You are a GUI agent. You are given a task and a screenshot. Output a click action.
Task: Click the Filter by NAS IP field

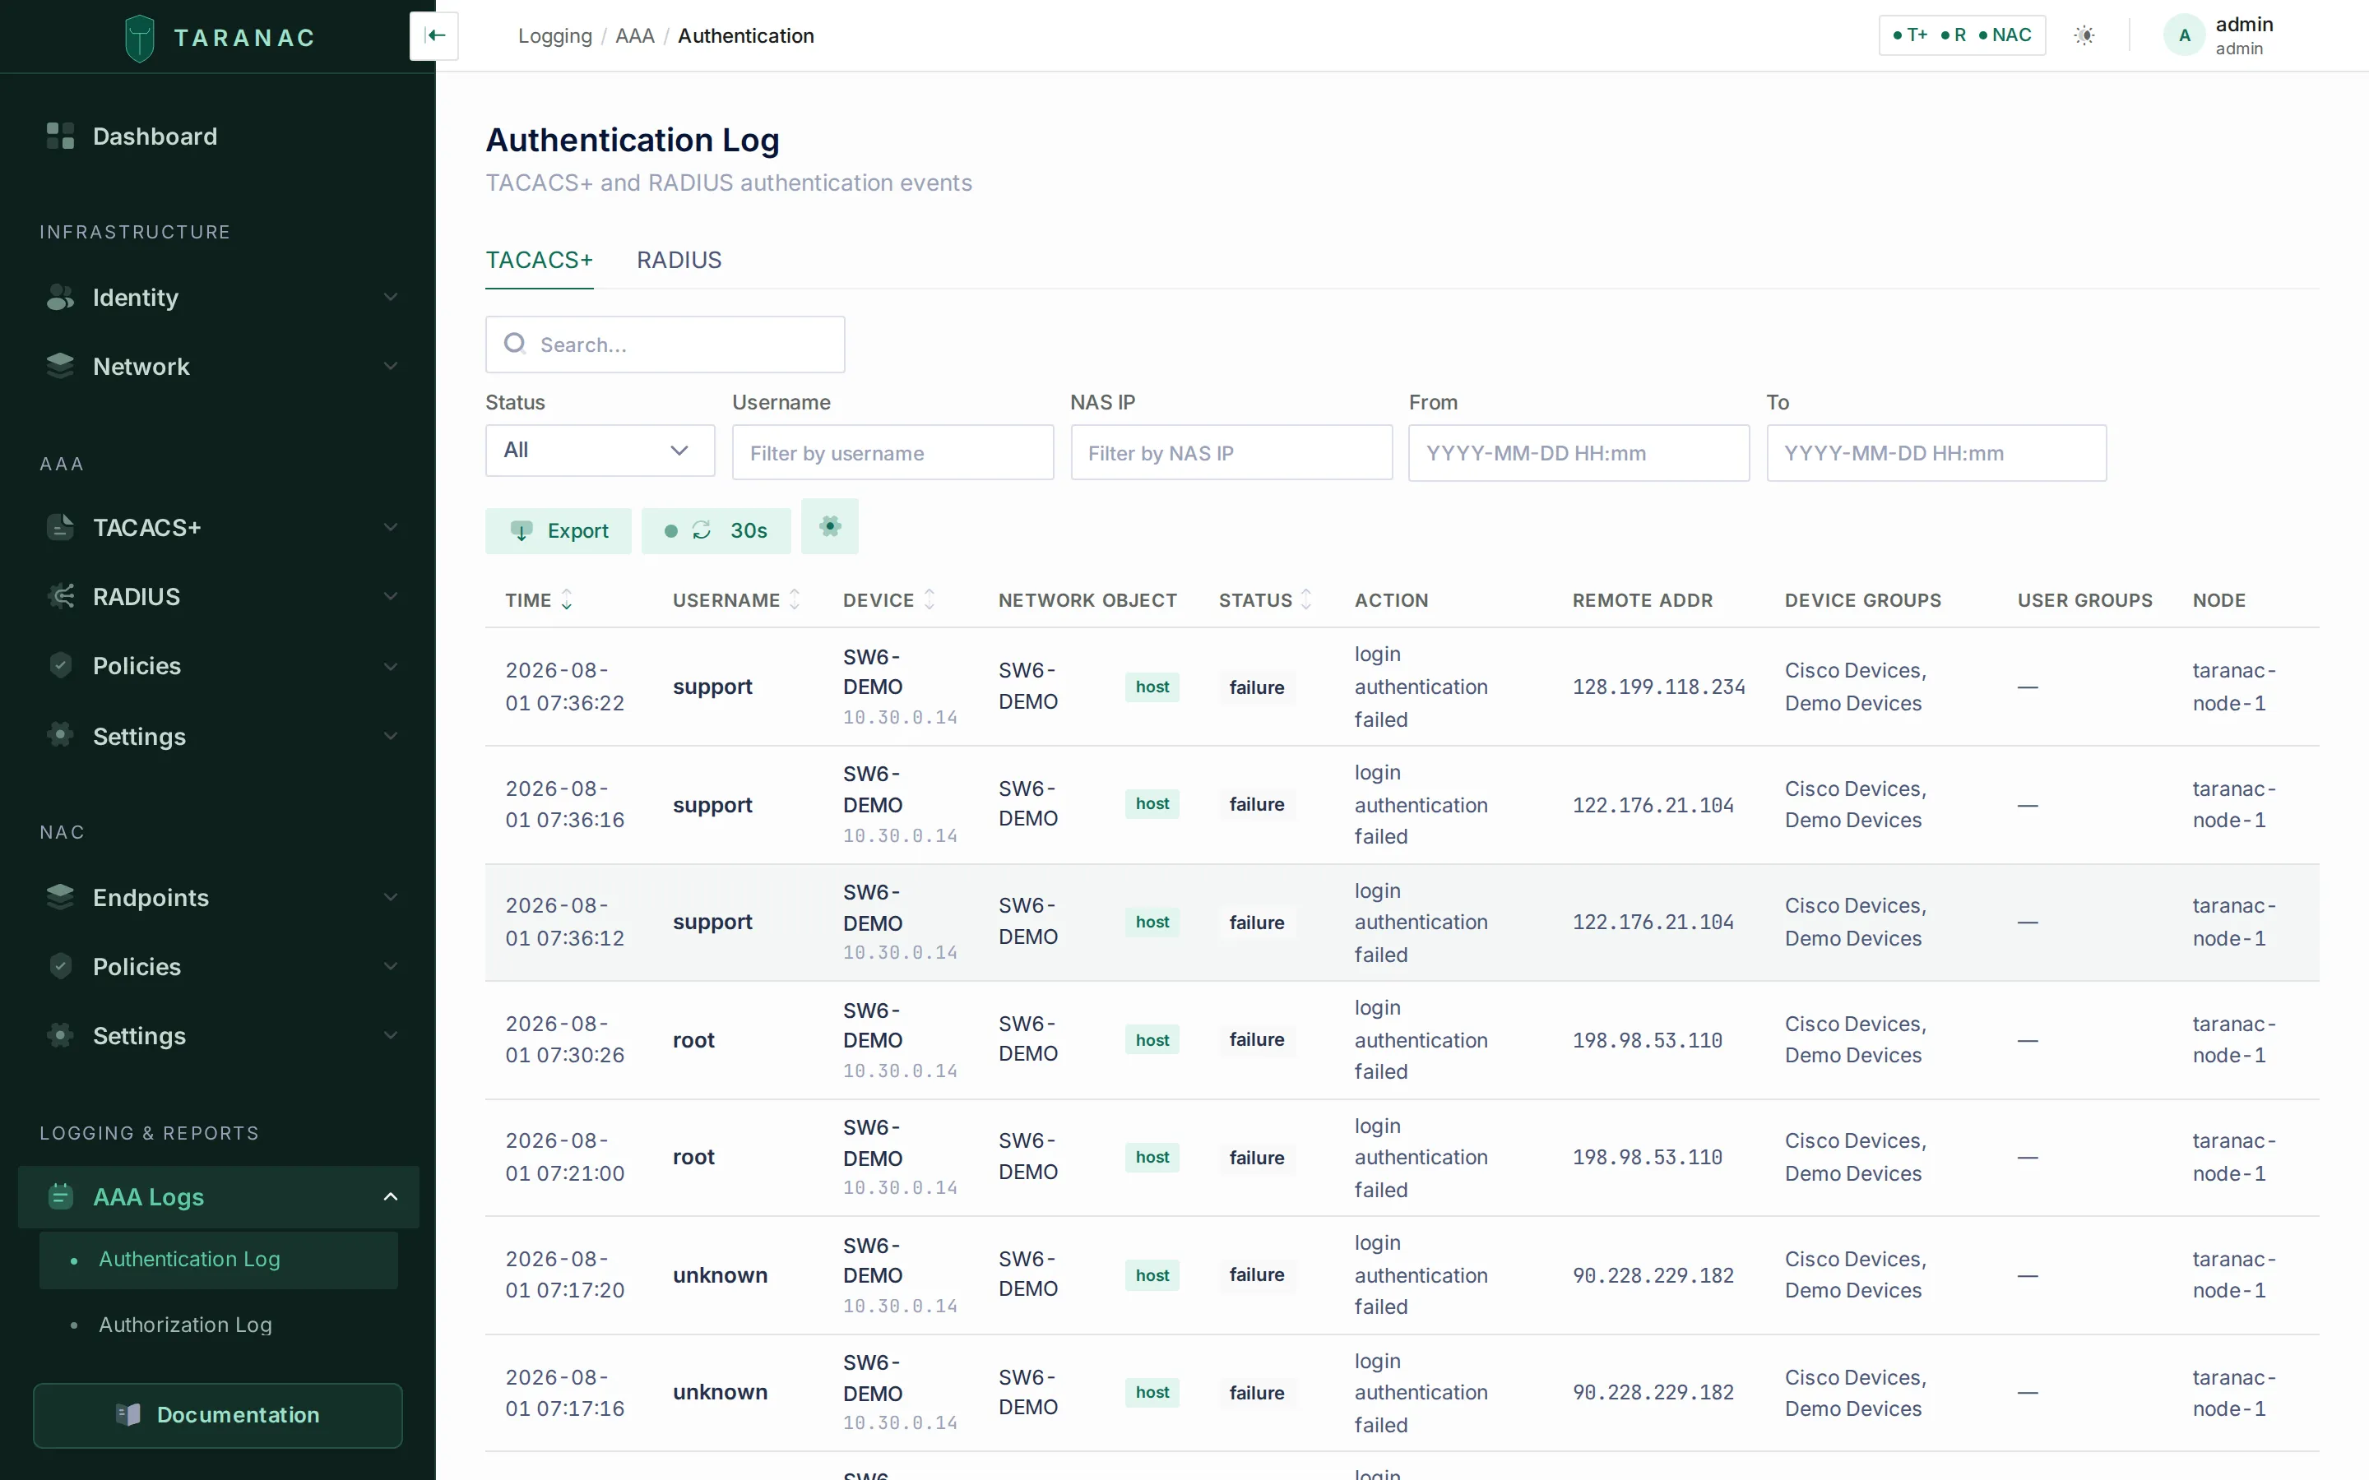pos(1231,452)
